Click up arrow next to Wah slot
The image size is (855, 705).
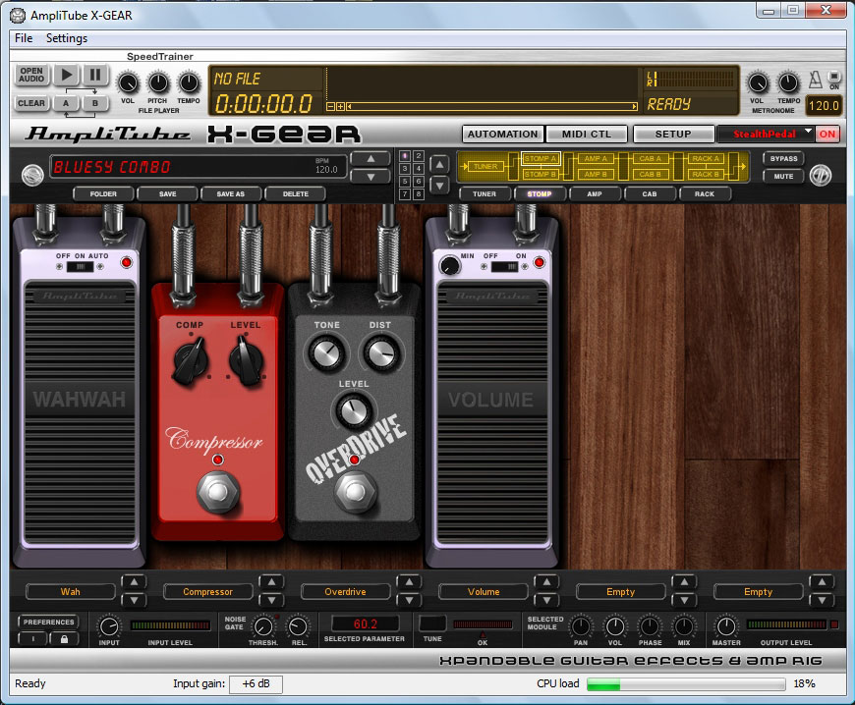[134, 582]
